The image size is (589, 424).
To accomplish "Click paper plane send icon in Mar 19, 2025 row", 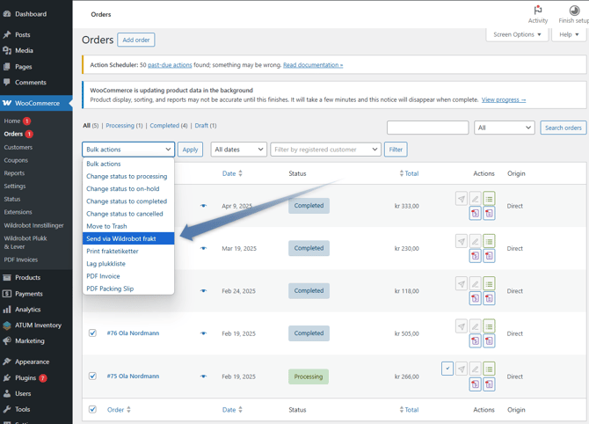I will tap(462, 241).
